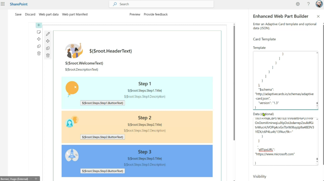This screenshot has width=324, height=181.
Task: Click the add new section plus icon
Action: pyautogui.click(x=39, y=25)
